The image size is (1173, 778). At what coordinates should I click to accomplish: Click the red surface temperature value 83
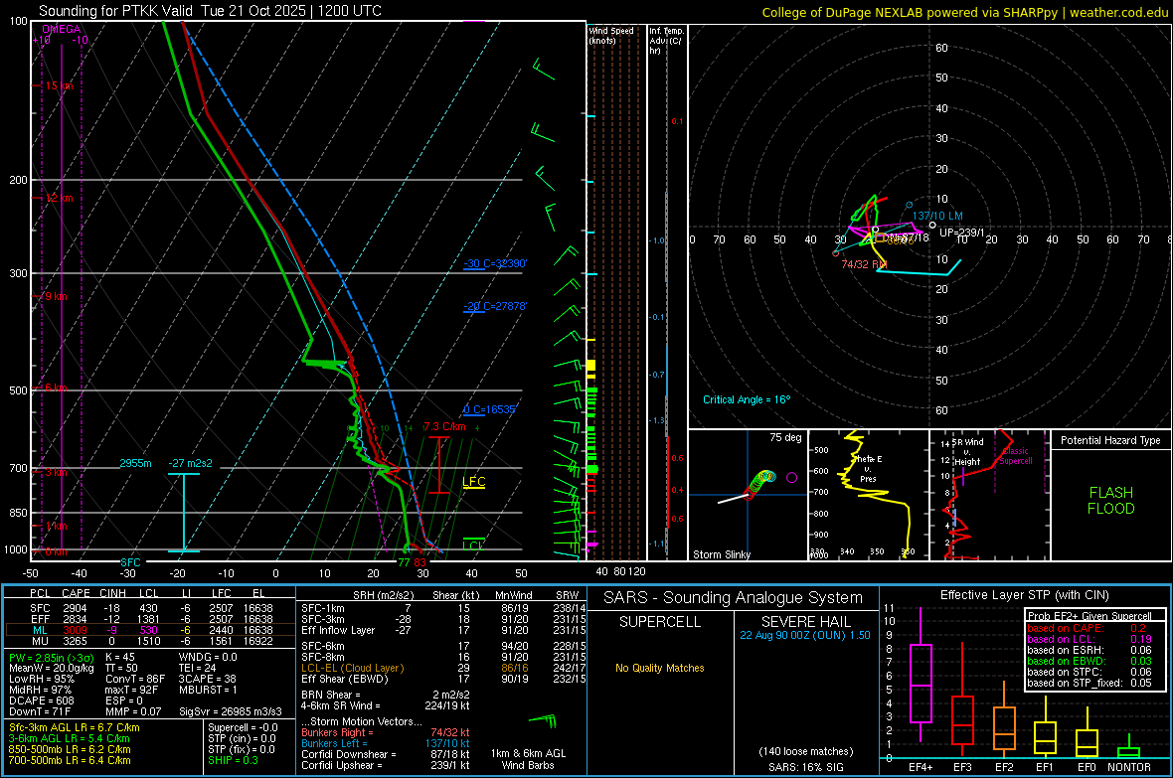pos(419,562)
